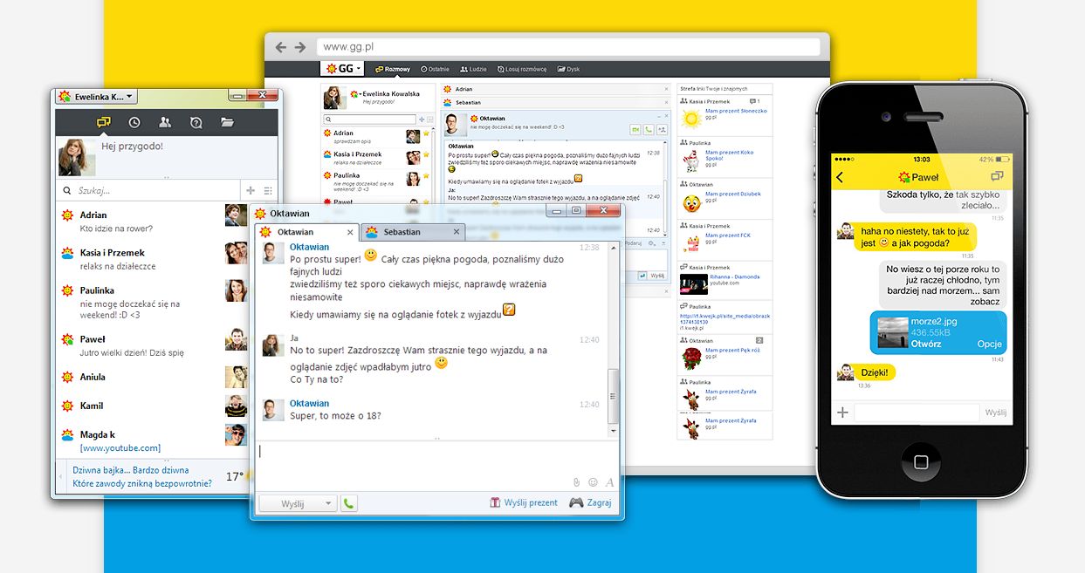Go forward using browser forward arrow
Image resolution: width=1085 pixels, height=573 pixels.
299,47
